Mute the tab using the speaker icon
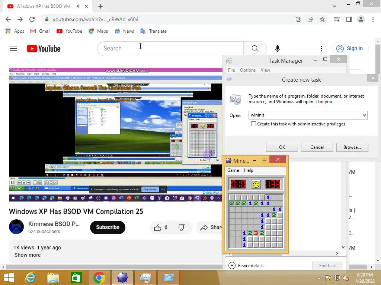This screenshot has height=285, width=381. click(78, 6)
